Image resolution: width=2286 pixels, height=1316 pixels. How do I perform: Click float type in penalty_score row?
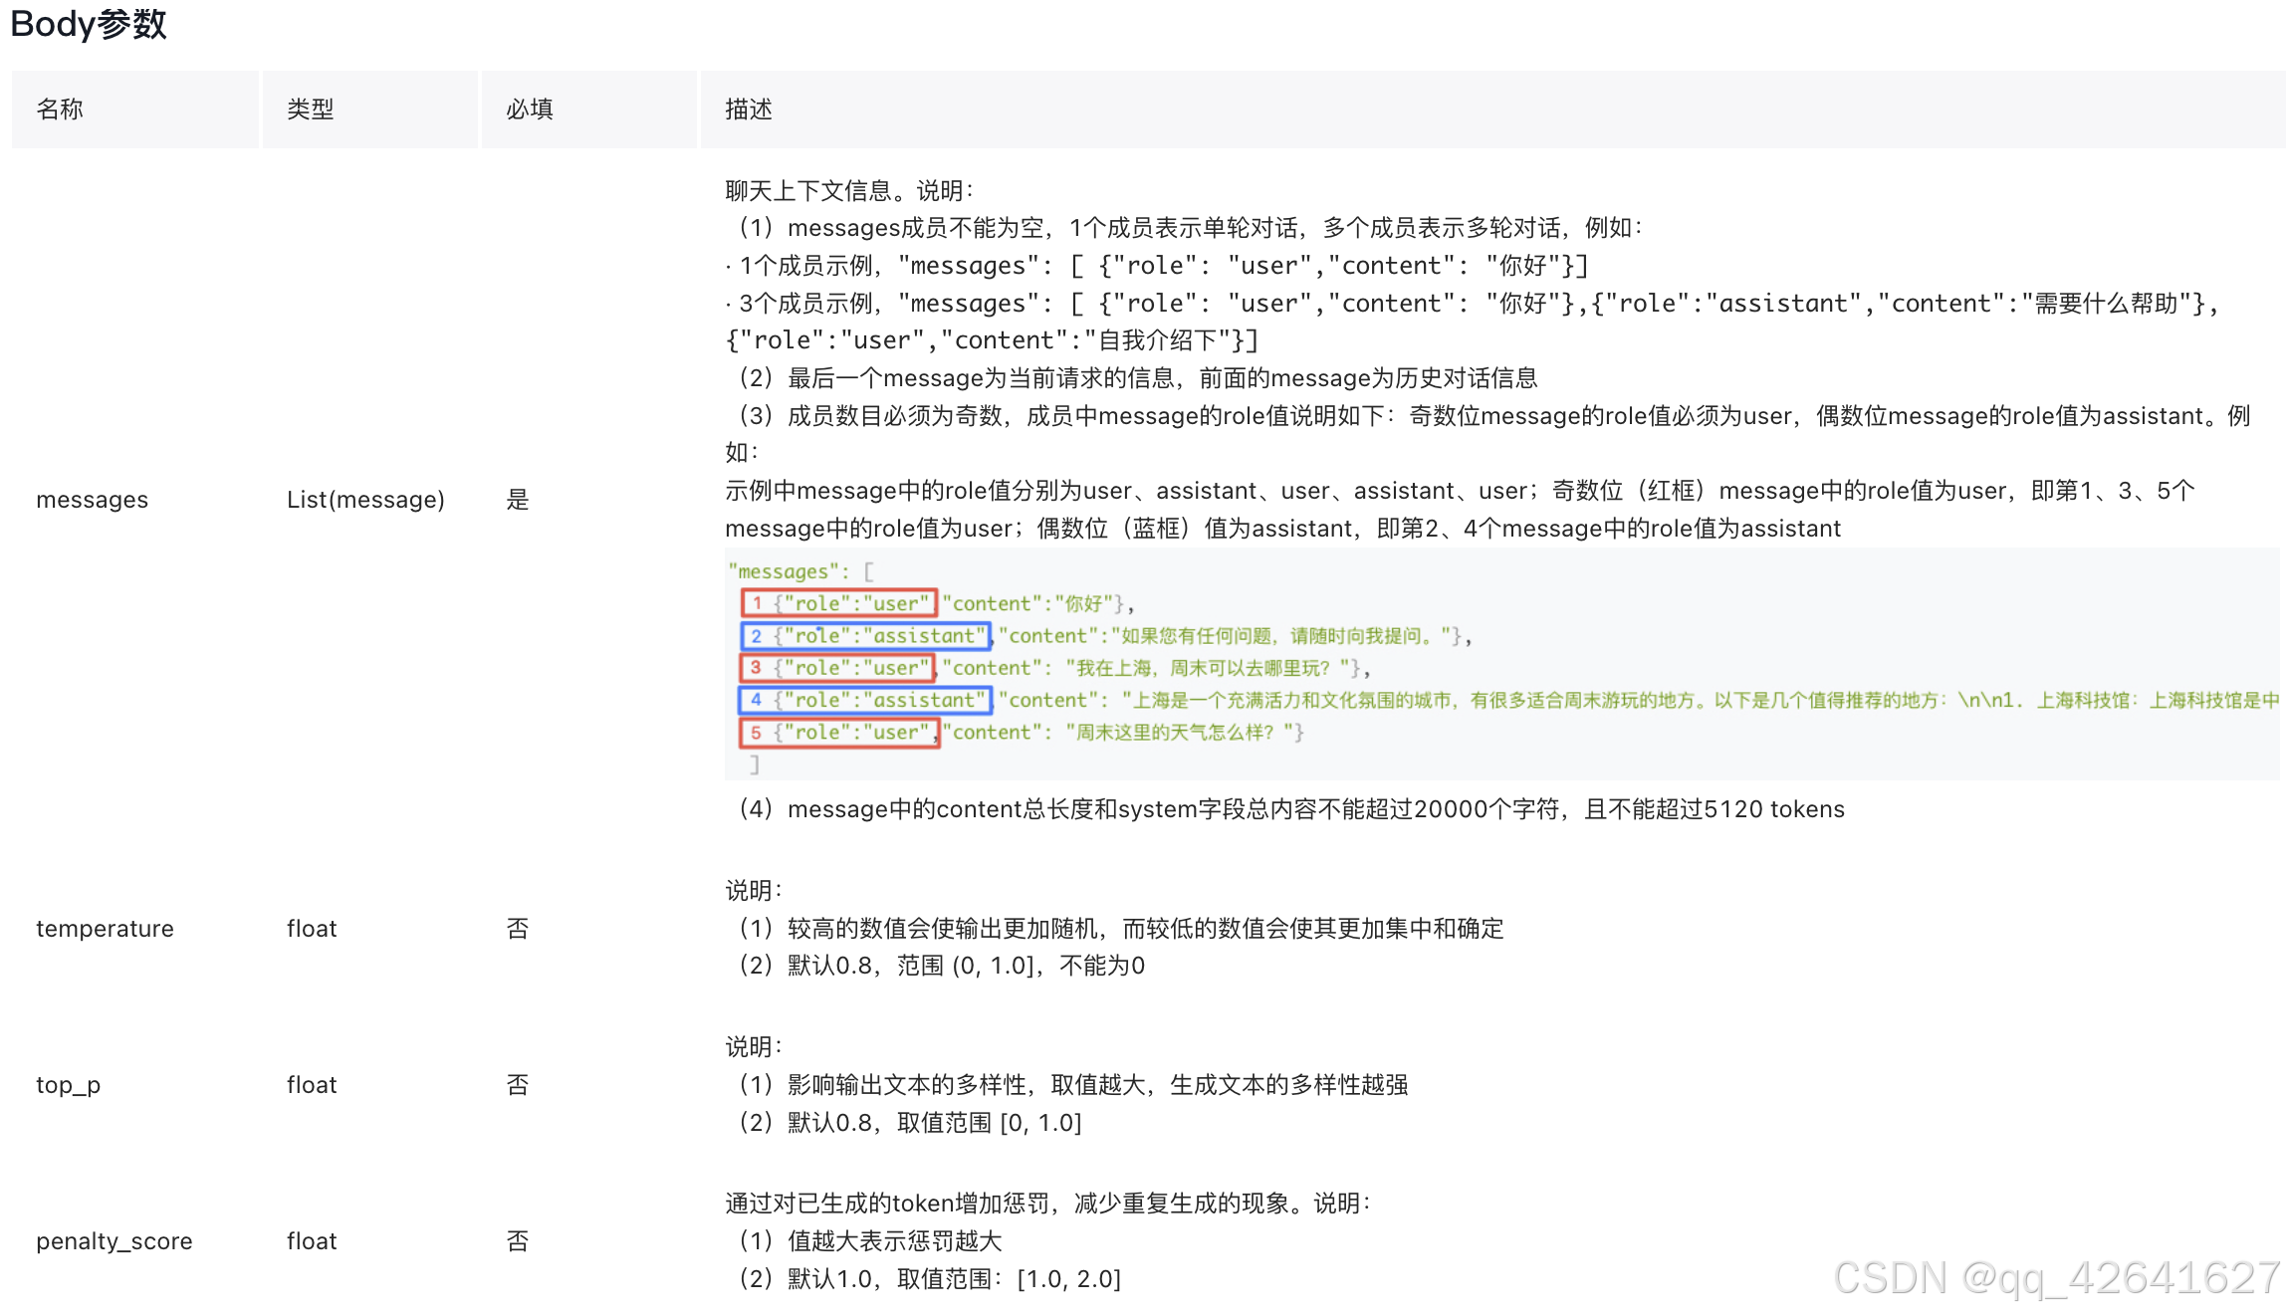click(x=312, y=1241)
